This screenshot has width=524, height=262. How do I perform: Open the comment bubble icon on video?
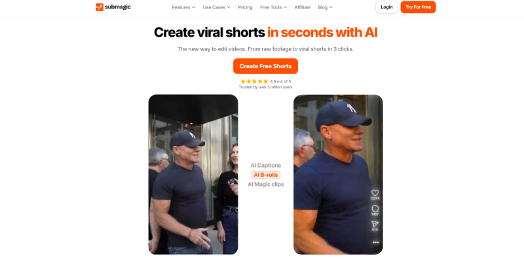click(x=375, y=208)
